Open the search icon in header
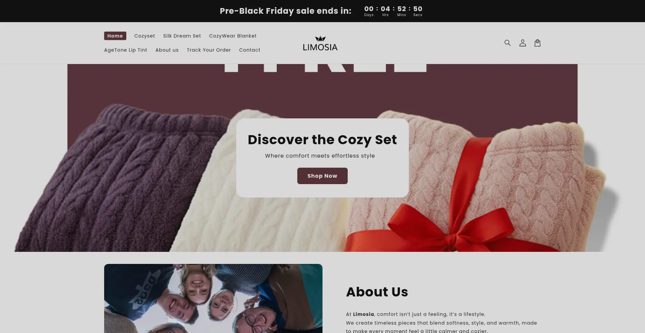Screen dimensions: 645x333 pos(507,43)
